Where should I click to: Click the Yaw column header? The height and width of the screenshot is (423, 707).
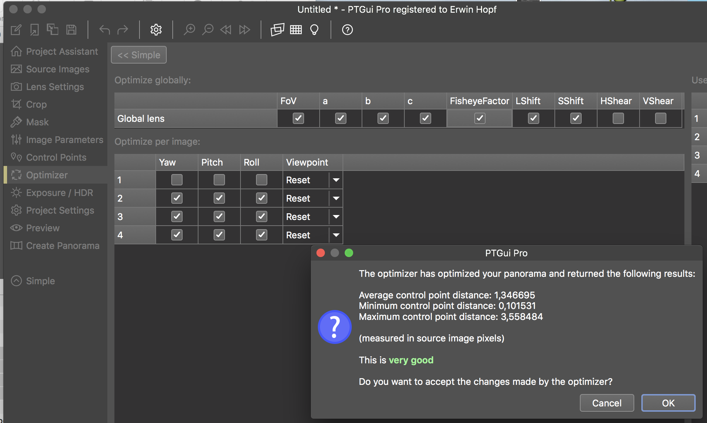(x=177, y=162)
